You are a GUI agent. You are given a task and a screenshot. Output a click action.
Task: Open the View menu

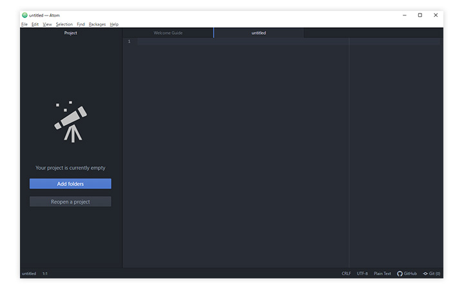[47, 24]
